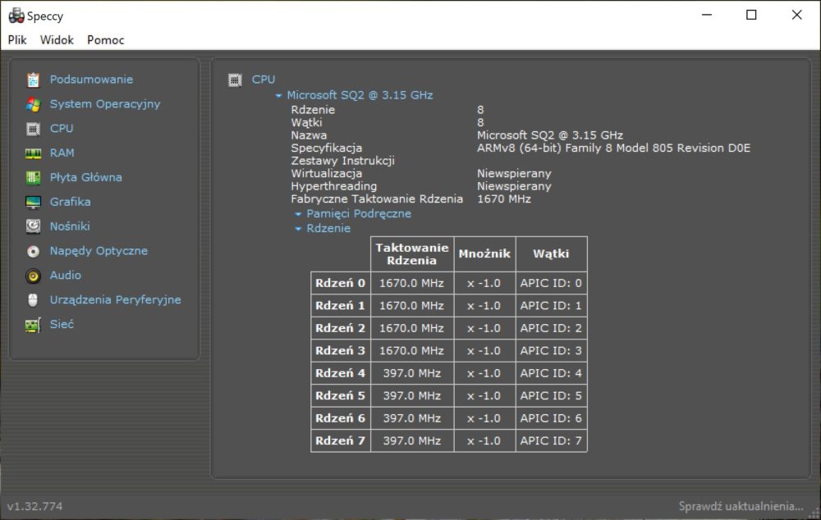Image resolution: width=821 pixels, height=520 pixels.
Task: Click the Wątki column header
Action: click(552, 254)
